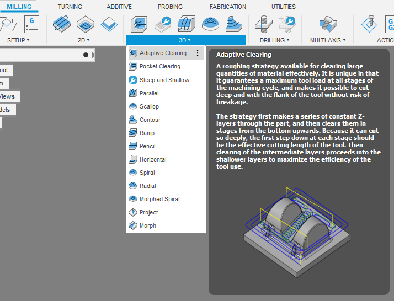Screen dimensions: 394x301
Task: Switch to the MILLING tab
Action: pos(19,7)
